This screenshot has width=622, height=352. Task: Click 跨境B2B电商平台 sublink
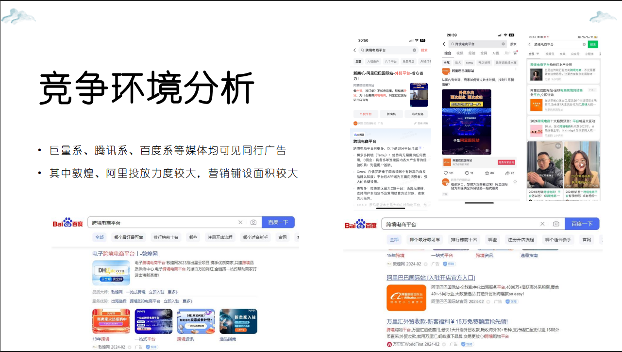coord(145,301)
